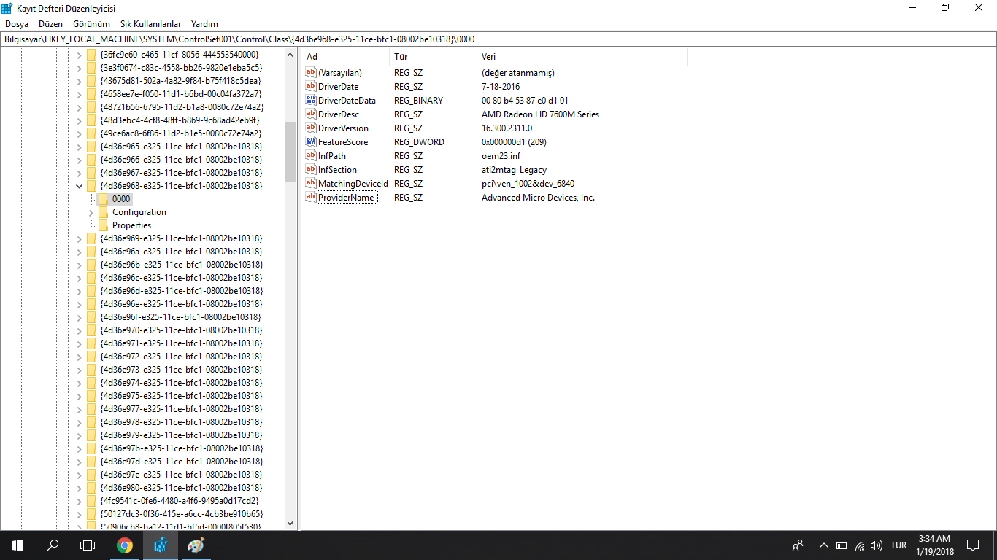Click folder icon of {36fc9e60-c465-11cf-8056-444553540000}
The height and width of the screenshot is (560, 997).
[91, 55]
